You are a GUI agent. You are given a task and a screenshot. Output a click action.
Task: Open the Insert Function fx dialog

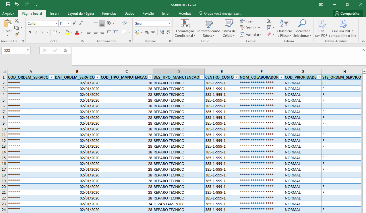65,50
